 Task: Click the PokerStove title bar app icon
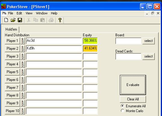tap(4, 6)
